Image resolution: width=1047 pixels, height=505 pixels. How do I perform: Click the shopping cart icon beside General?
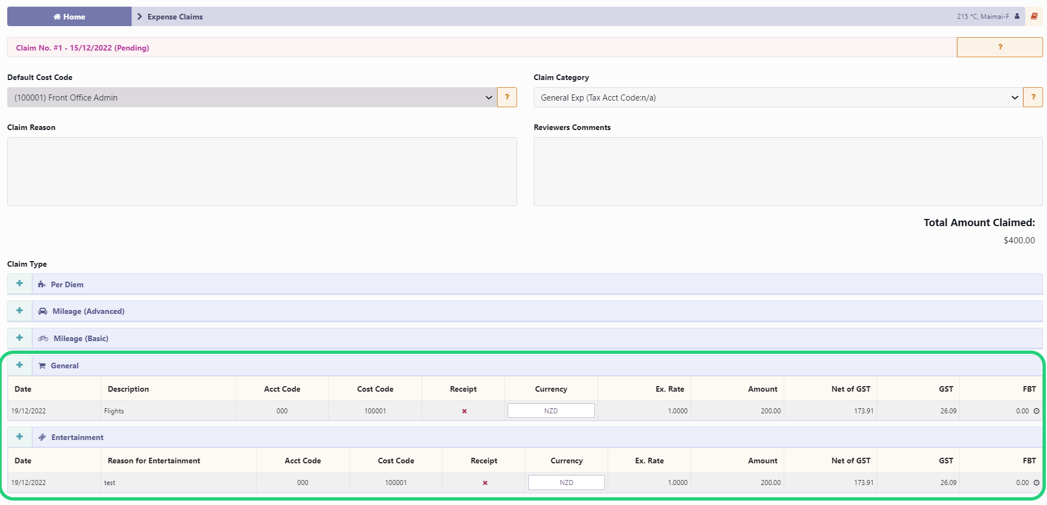tap(42, 365)
